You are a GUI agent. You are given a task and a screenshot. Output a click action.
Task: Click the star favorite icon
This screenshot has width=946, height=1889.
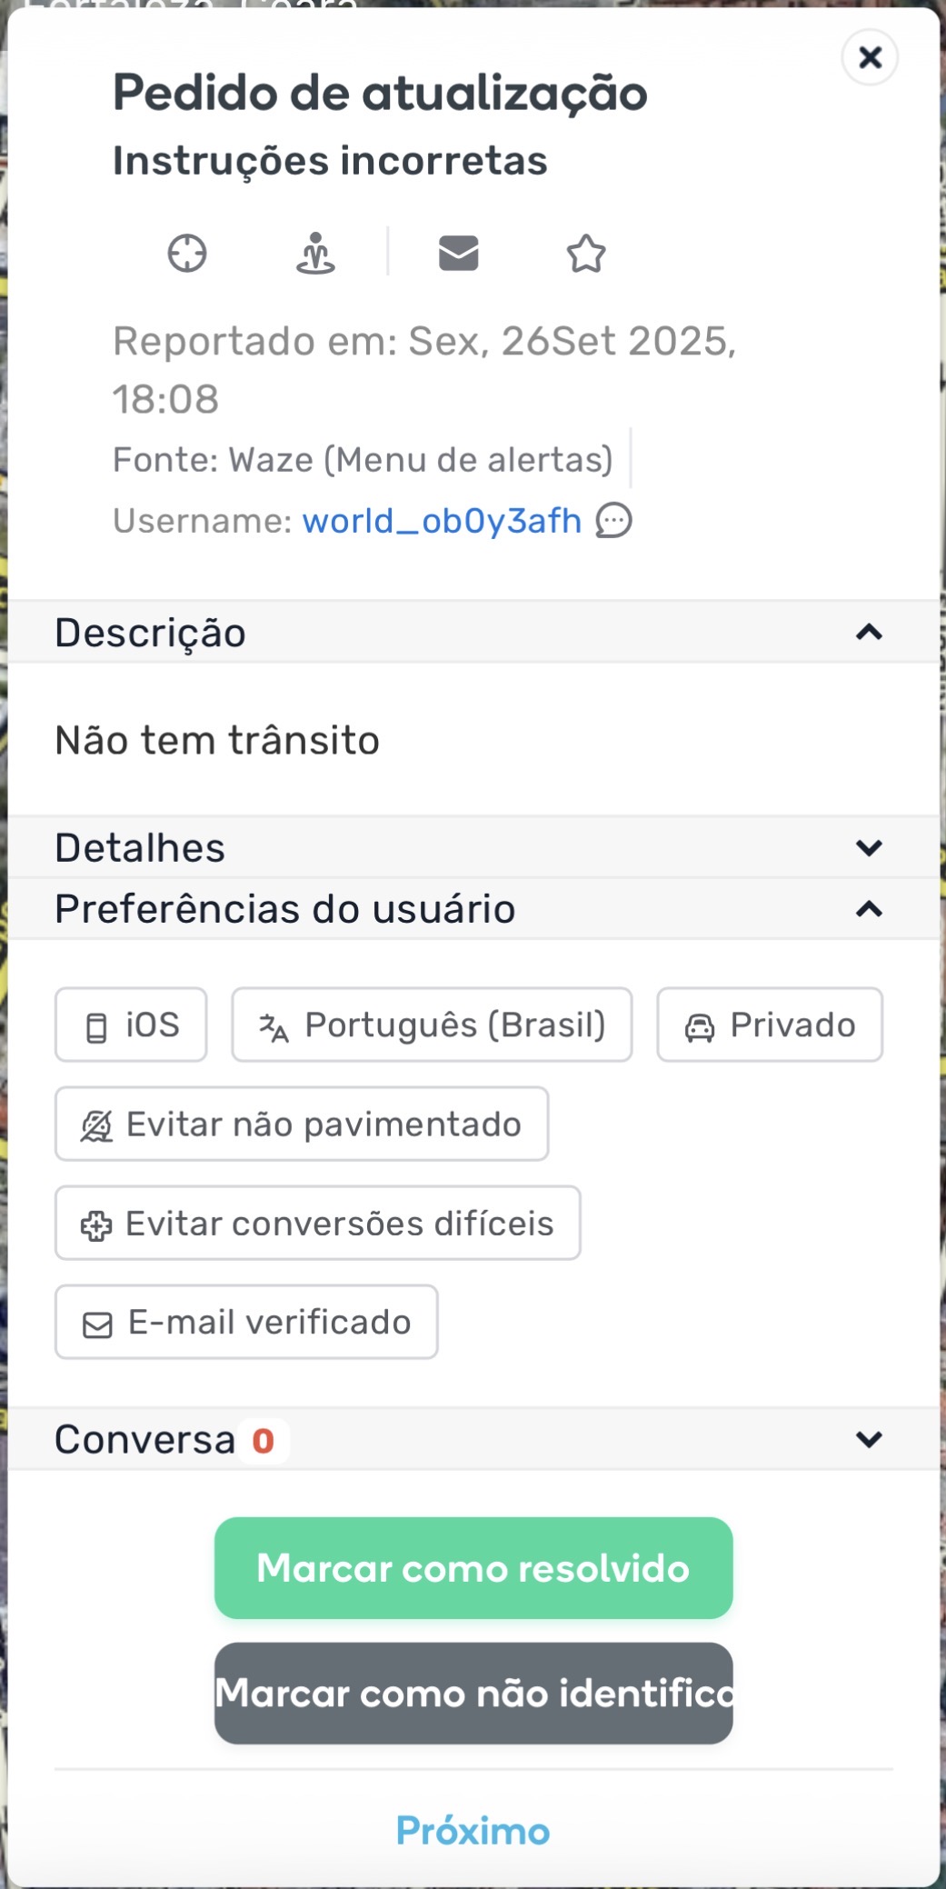pos(586,254)
